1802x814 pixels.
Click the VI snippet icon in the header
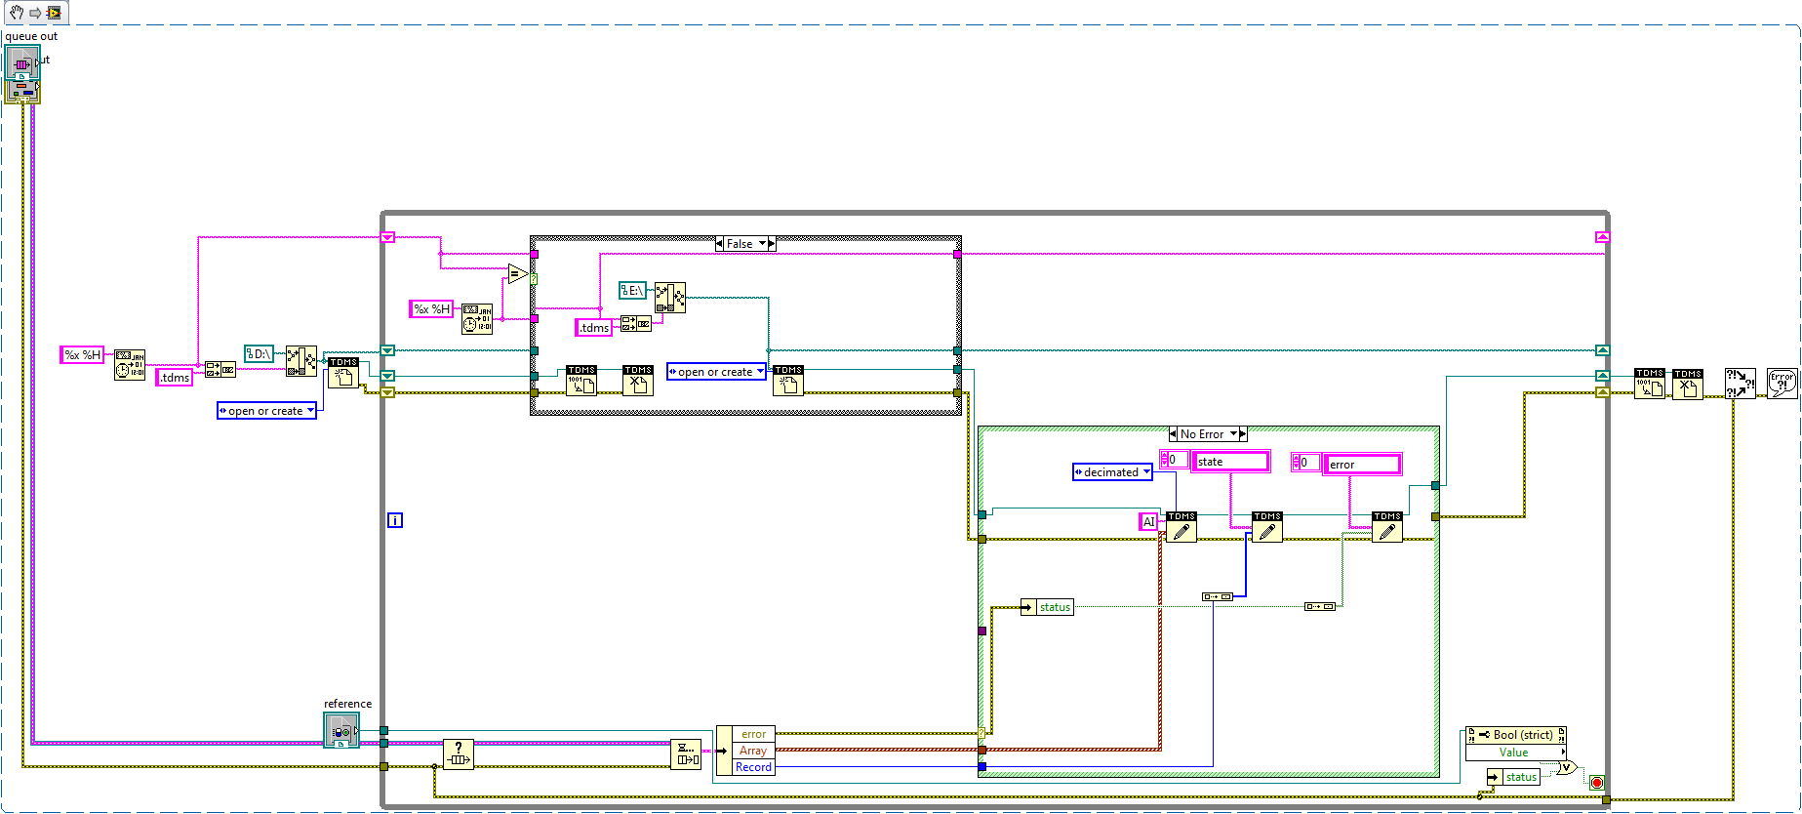tap(54, 13)
